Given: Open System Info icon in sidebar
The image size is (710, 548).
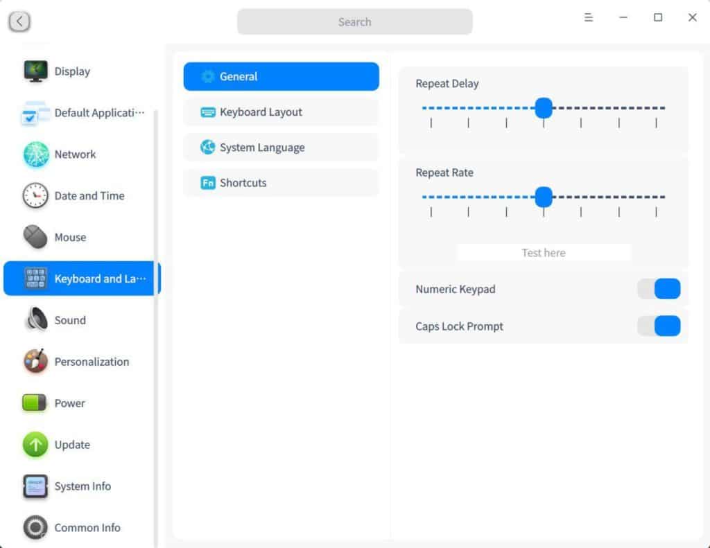Looking at the screenshot, I should point(35,486).
